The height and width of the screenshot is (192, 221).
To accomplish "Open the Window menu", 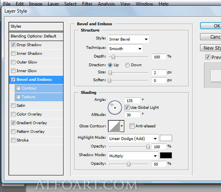I will 144,4.
